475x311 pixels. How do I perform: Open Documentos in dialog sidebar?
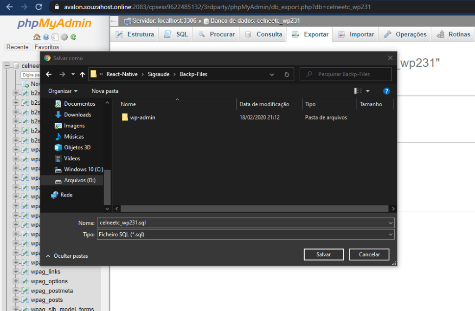coord(79,104)
